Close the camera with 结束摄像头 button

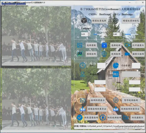(137, 117)
